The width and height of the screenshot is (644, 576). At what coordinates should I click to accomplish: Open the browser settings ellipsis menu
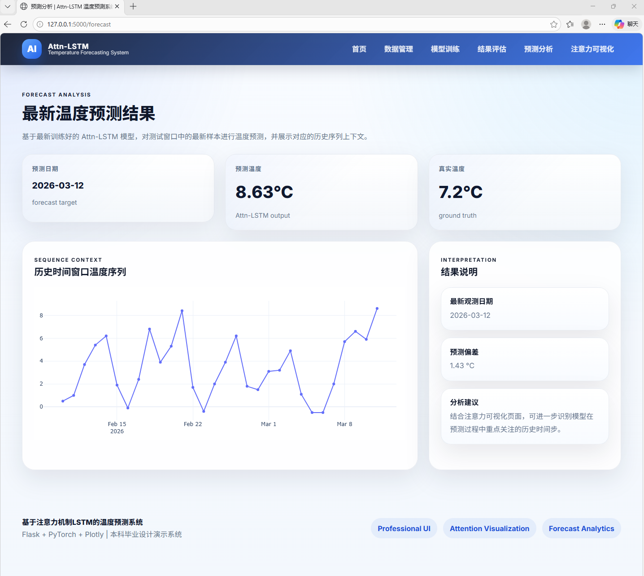[x=602, y=24]
